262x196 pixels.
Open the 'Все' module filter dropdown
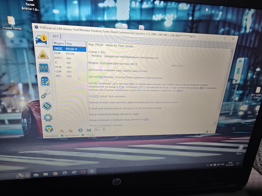coord(100,130)
